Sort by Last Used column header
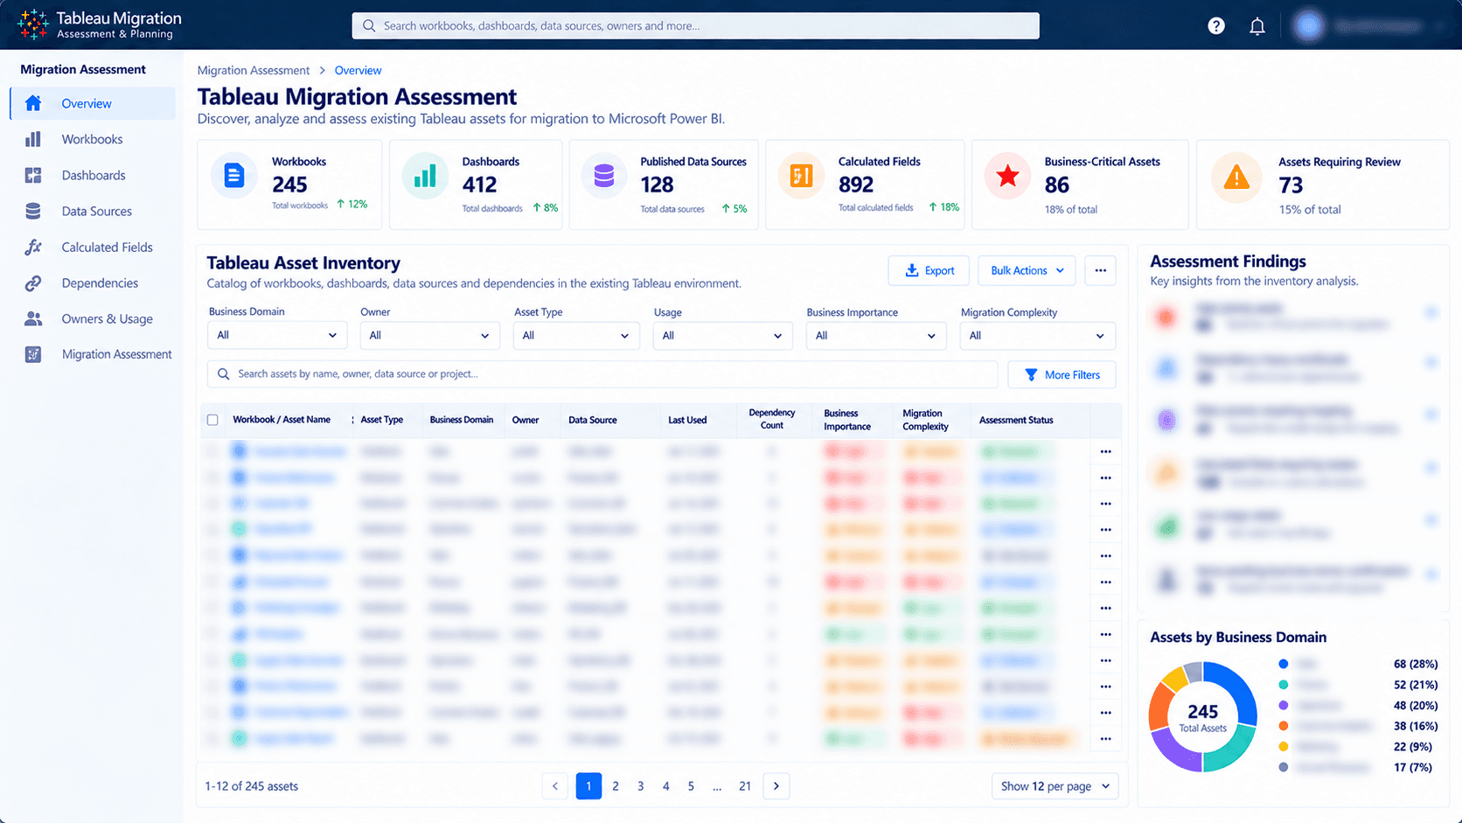Image resolution: width=1462 pixels, height=823 pixels. click(x=687, y=420)
